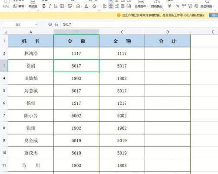The height and width of the screenshot is (174, 218).
Task: Align text right in the cell
Action: tap(117, 6)
